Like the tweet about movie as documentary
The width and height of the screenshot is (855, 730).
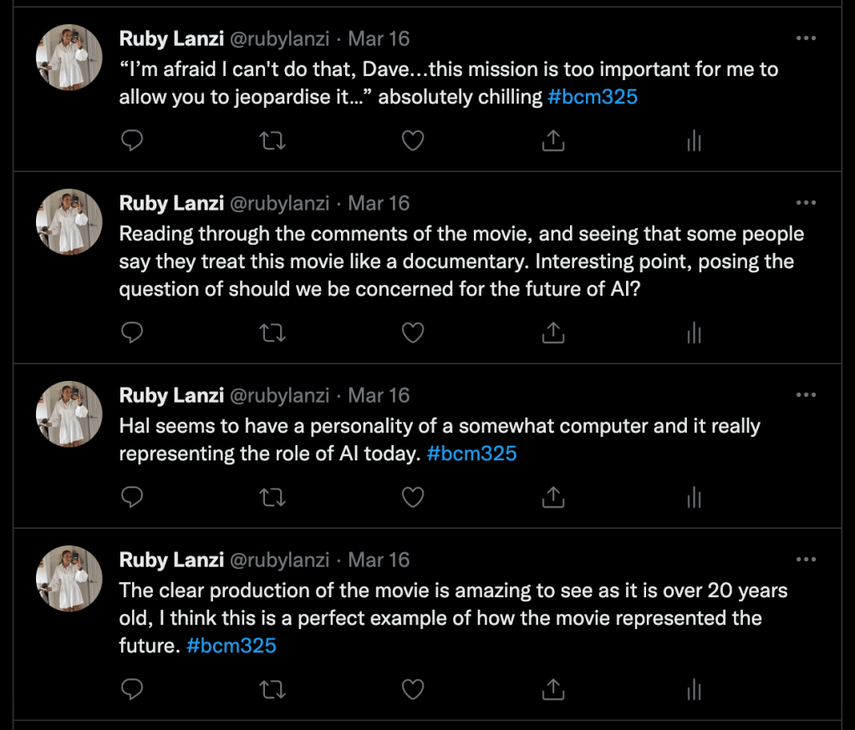pyautogui.click(x=413, y=333)
